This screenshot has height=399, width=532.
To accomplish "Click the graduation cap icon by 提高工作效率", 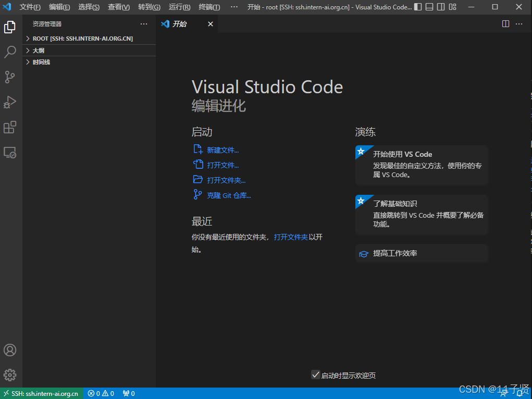I will 364,254.
